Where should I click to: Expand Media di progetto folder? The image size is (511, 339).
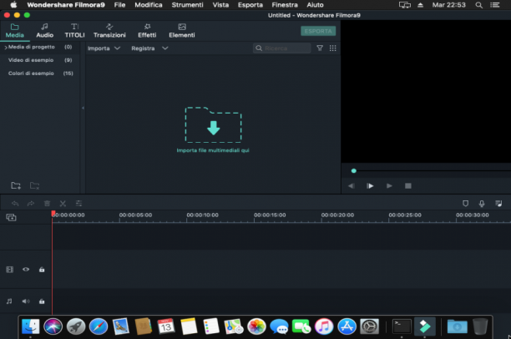pos(6,48)
